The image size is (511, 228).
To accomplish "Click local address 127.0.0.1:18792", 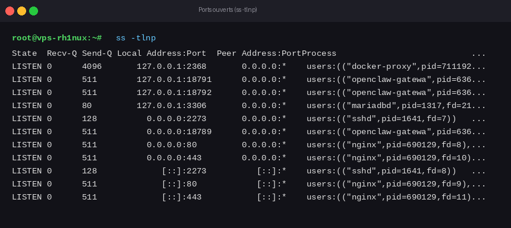I will (174, 93).
